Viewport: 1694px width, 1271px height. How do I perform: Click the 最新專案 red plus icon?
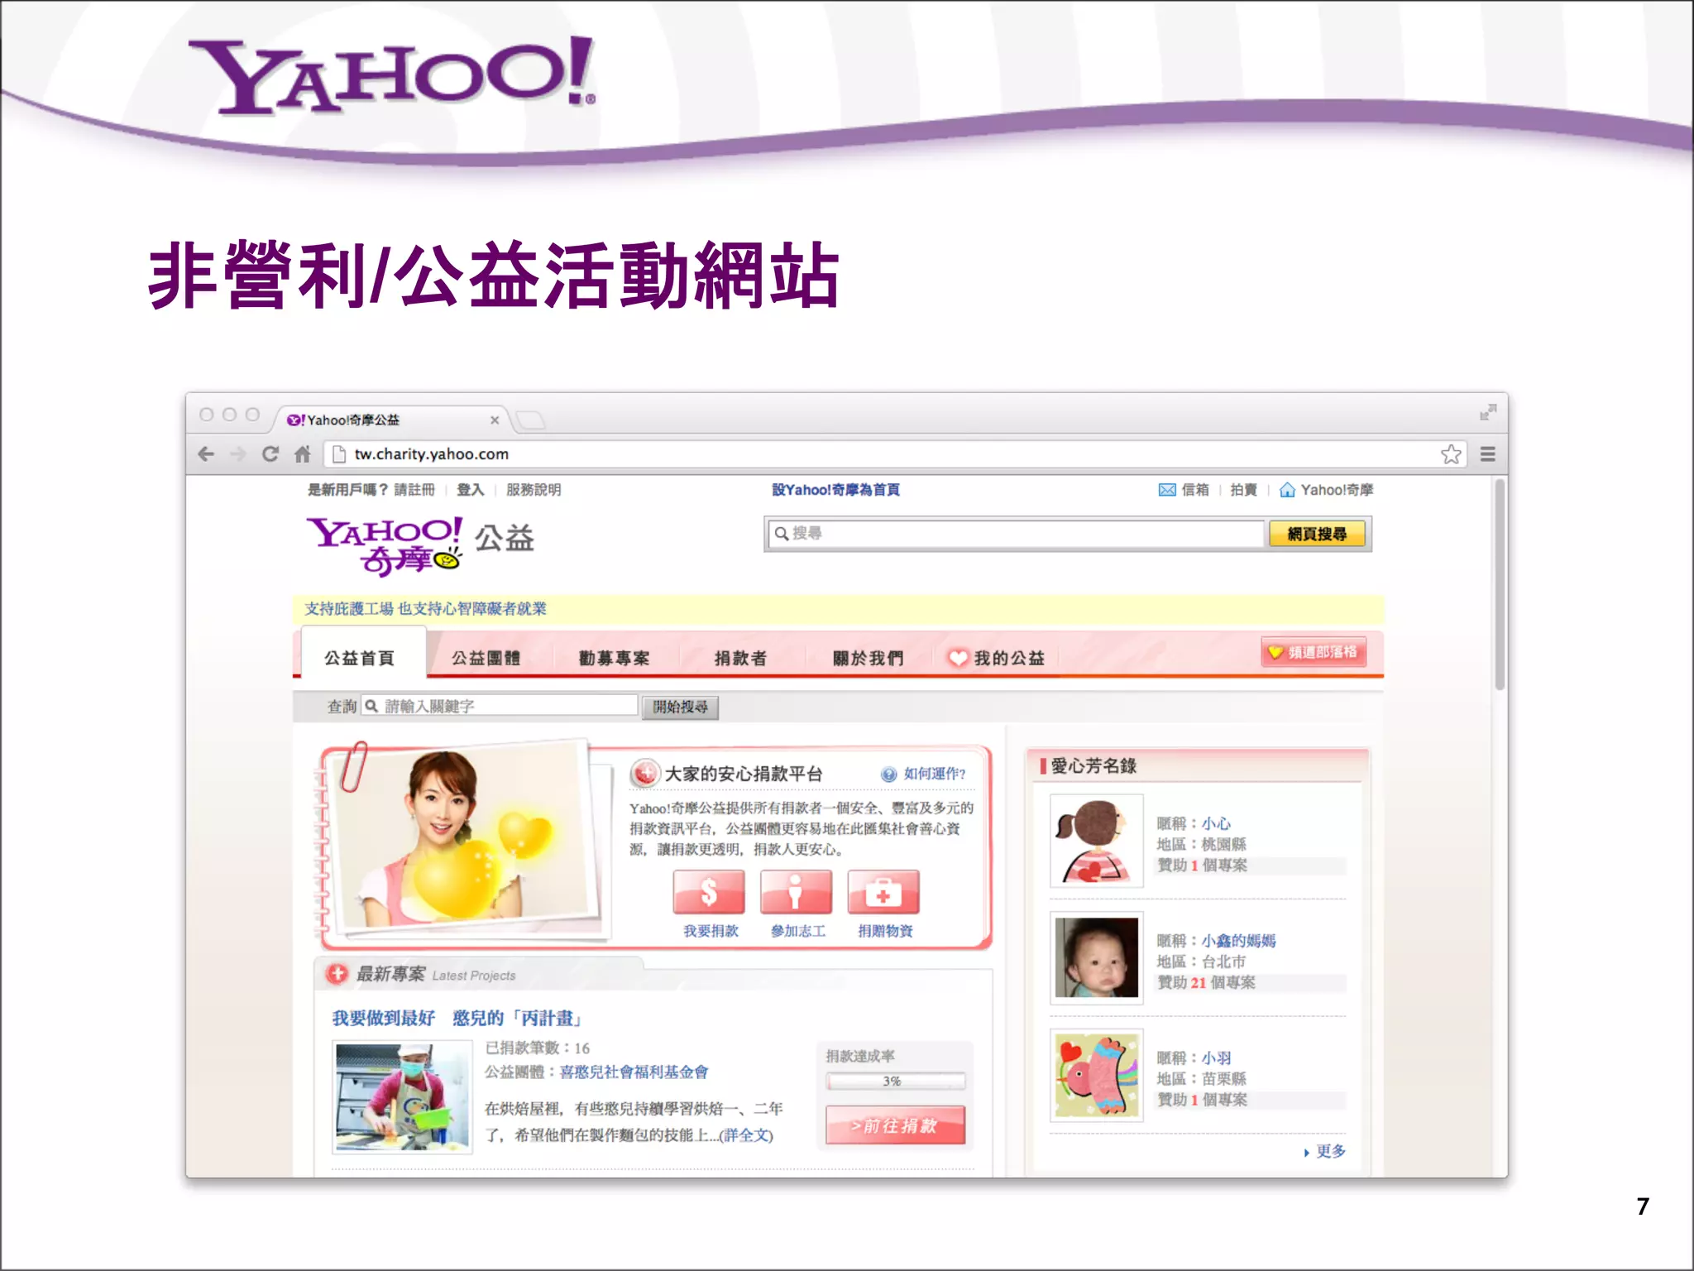pos(337,974)
